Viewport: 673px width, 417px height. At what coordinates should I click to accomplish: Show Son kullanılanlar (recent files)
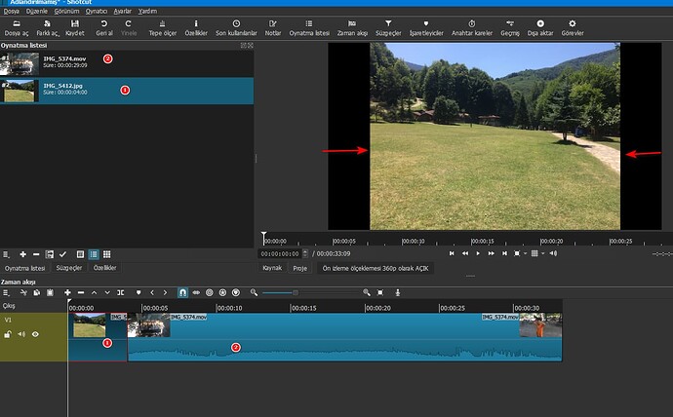[x=236, y=28]
